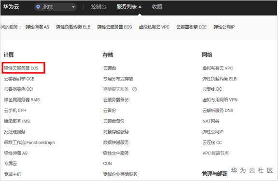Open 云硬盘备份
This screenshot has width=278, height=181.
tap(114, 121)
